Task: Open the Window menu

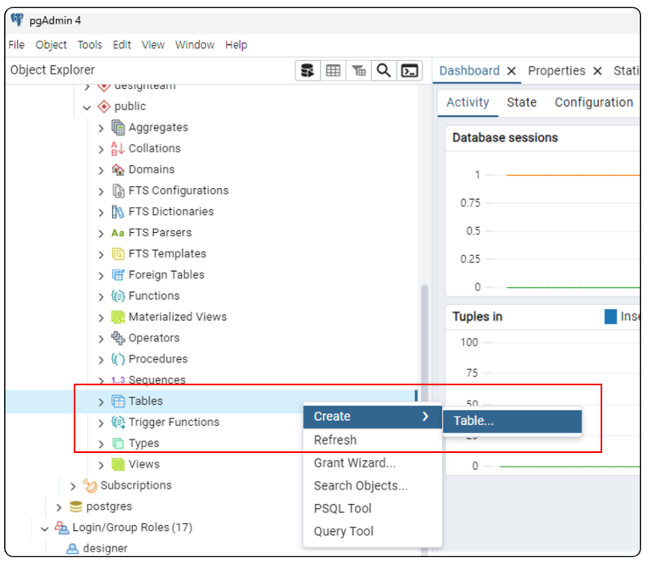Action: click(195, 45)
